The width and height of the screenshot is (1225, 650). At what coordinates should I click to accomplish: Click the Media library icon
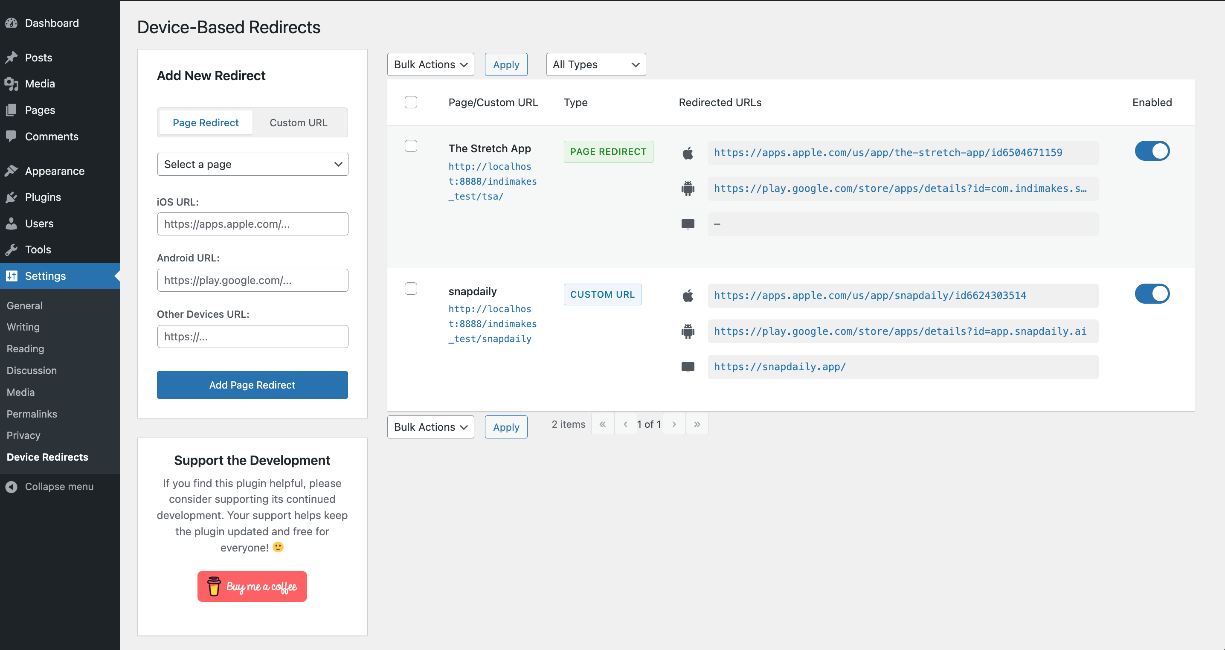(12, 84)
